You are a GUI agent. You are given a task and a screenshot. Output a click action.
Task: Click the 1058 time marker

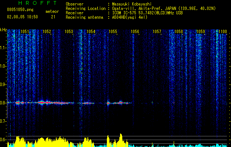click(x=179, y=31)
